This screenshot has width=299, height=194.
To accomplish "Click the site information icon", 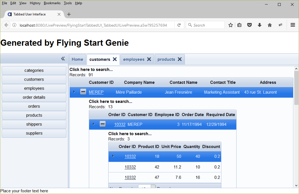I will [x=14, y=25].
